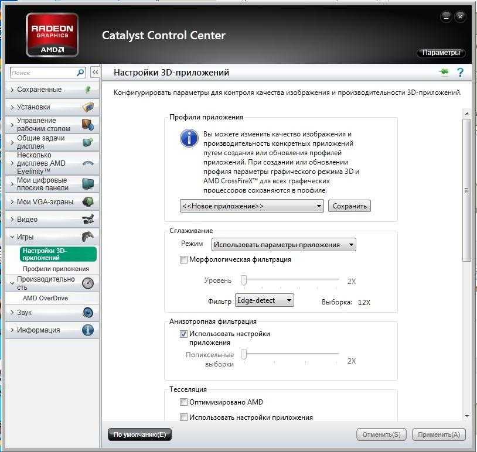Image resolution: width=477 pixels, height=452 pixels.
Task: Enable Оптимизировано AMD tessellation checkbox
Action: (183, 402)
